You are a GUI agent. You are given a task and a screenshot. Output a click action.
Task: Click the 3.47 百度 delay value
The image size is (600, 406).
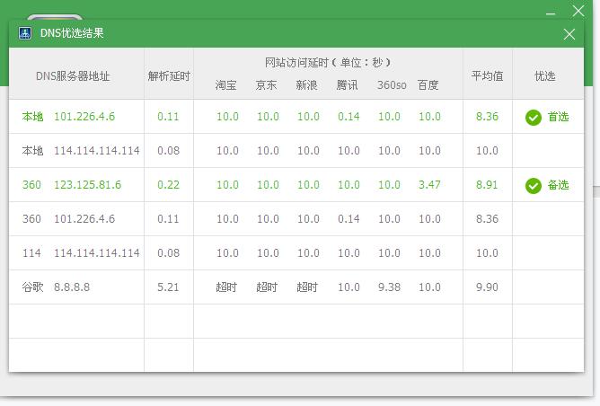(x=429, y=184)
